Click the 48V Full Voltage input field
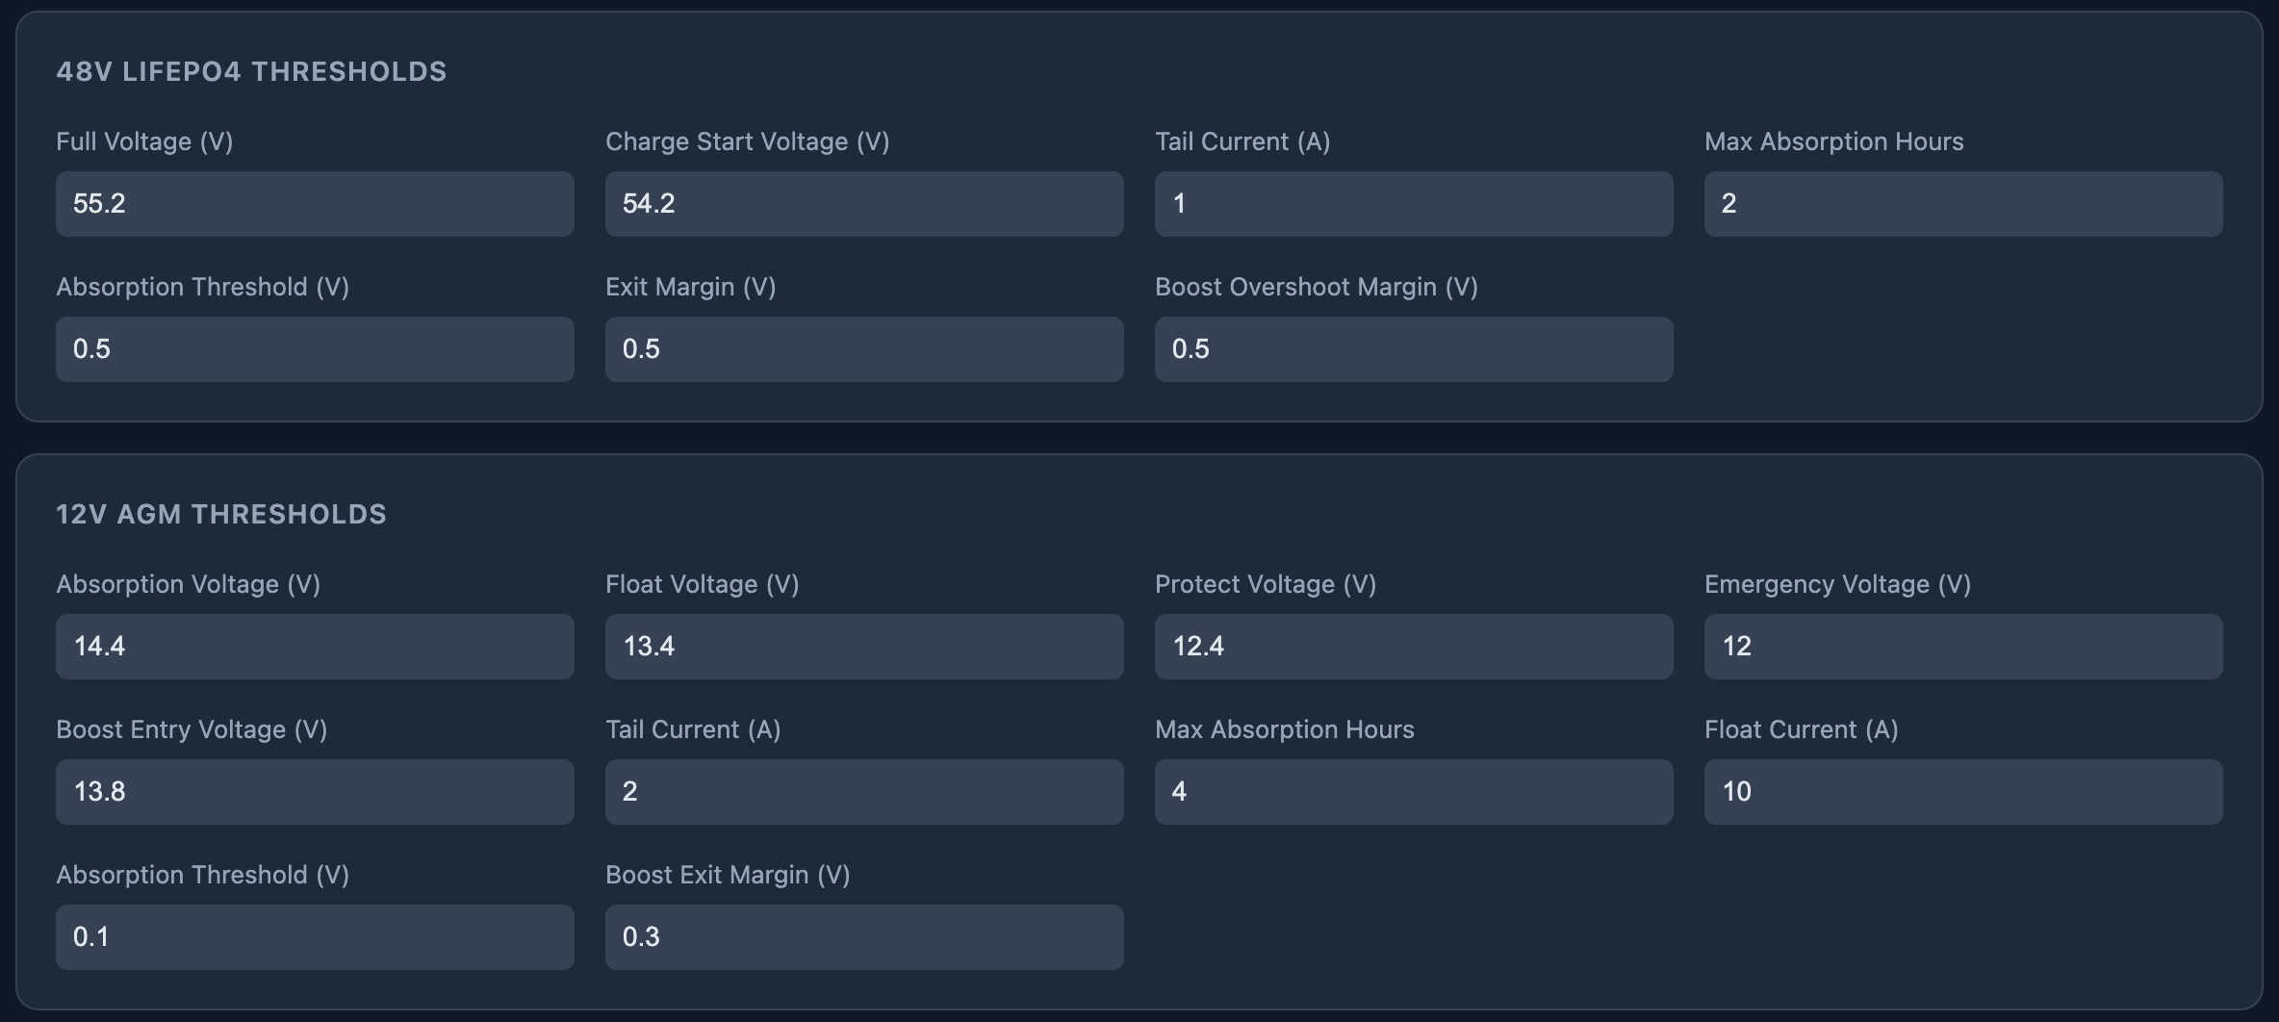 tap(315, 204)
